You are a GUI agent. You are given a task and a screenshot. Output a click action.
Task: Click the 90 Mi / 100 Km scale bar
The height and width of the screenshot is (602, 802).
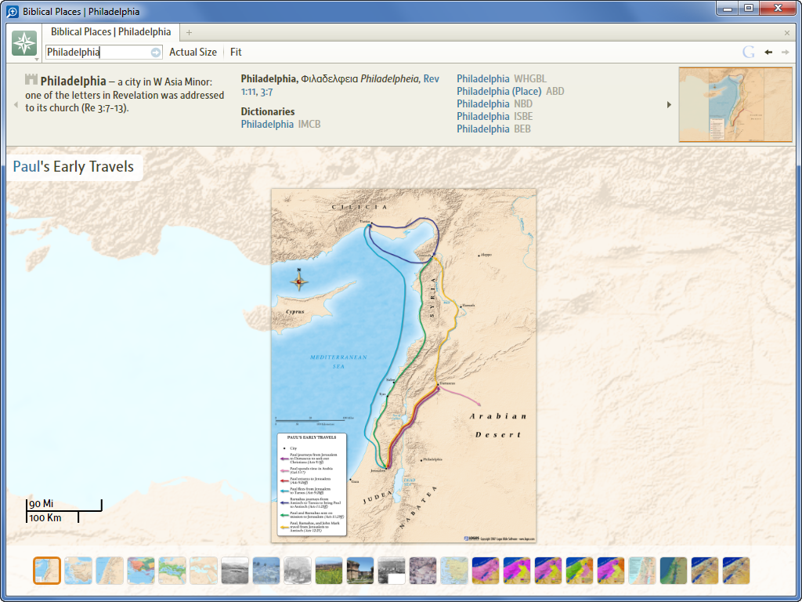[x=64, y=510]
